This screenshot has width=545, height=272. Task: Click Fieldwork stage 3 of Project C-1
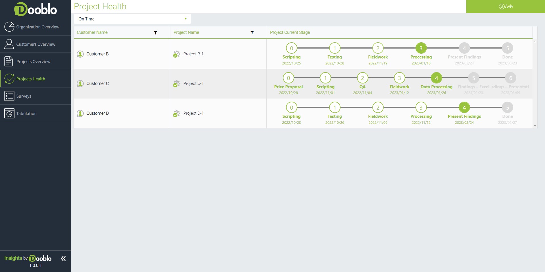coord(399,78)
